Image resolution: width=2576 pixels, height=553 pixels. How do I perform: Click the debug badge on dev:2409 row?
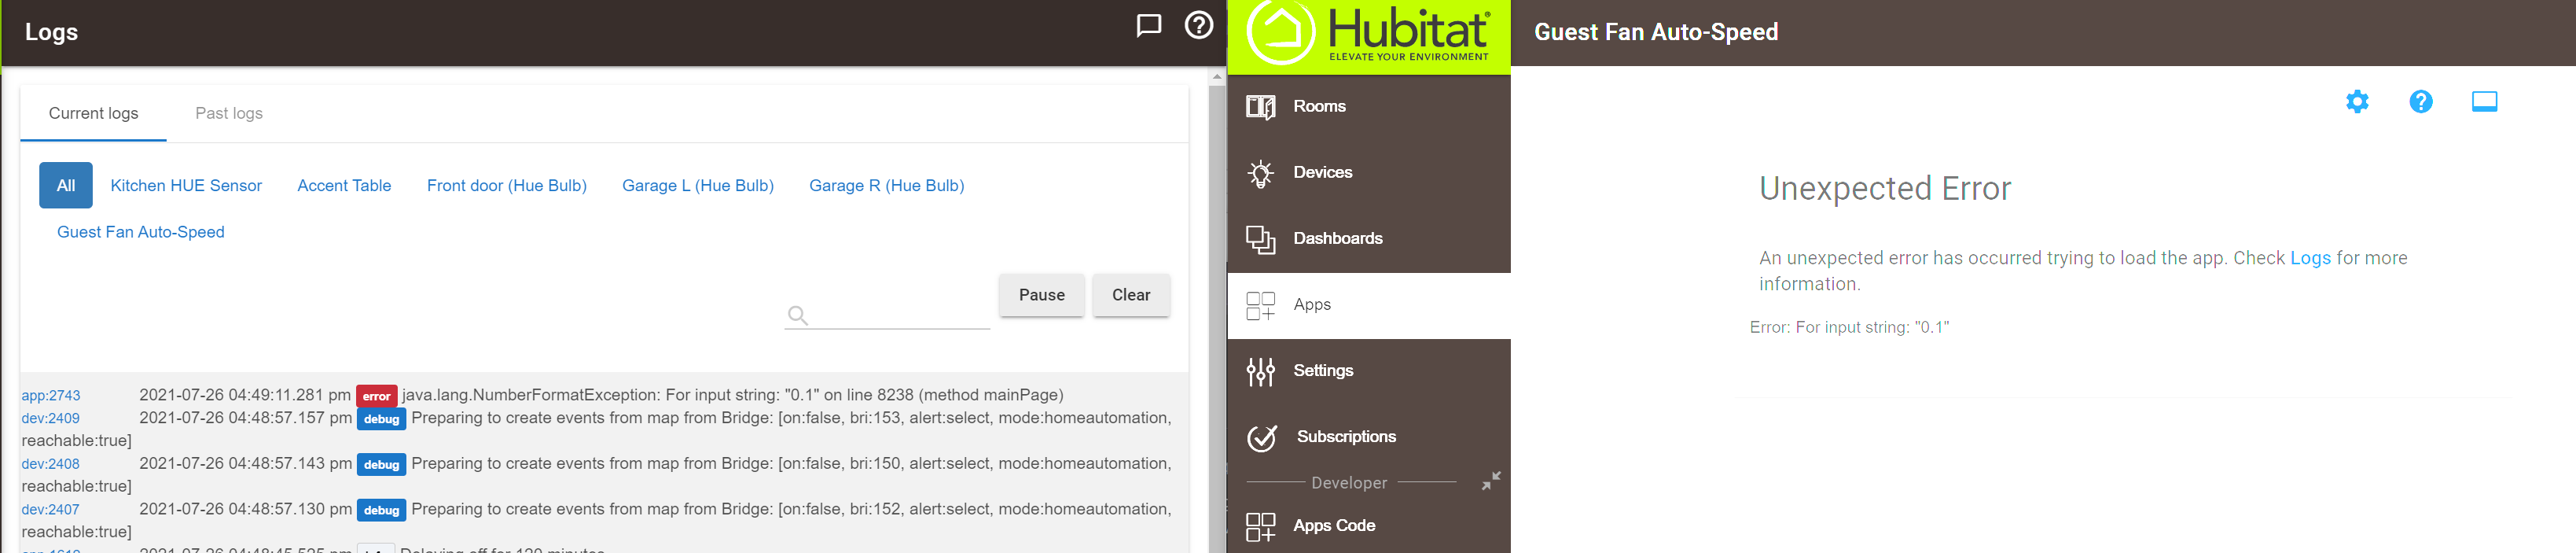point(381,419)
